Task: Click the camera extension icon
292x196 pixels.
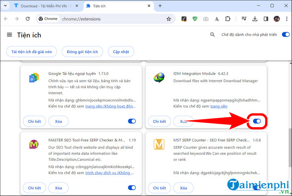Action: [206, 19]
